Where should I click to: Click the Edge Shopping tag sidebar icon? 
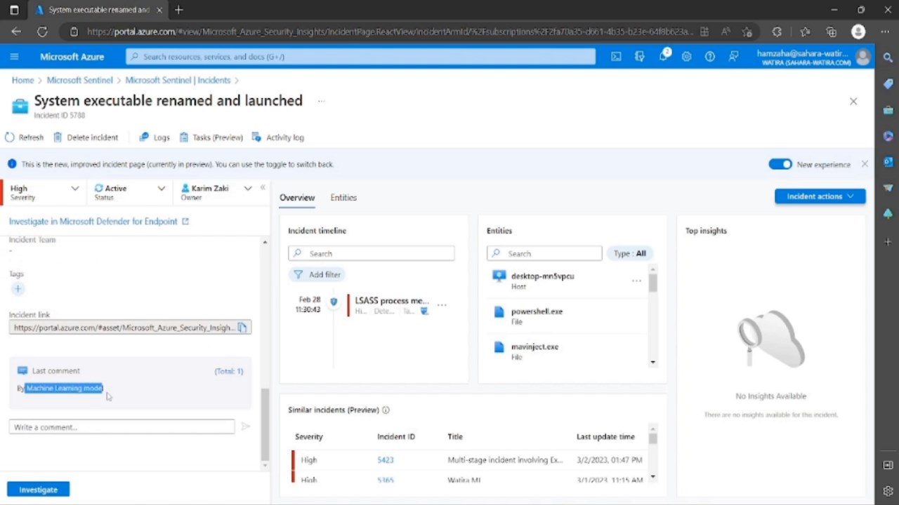(888, 83)
